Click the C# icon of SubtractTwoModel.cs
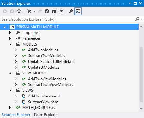 pos(24,55)
